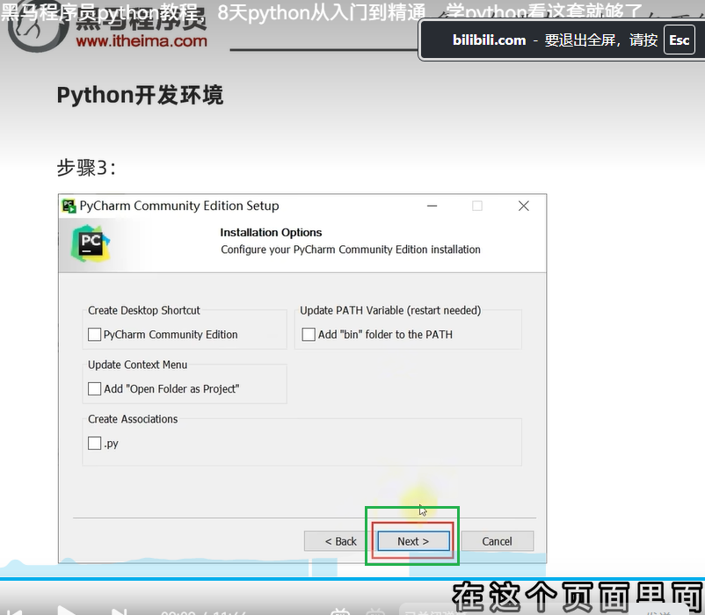The image size is (705, 615).
Task: Click the "Create Associations" group label
Action: [133, 419]
